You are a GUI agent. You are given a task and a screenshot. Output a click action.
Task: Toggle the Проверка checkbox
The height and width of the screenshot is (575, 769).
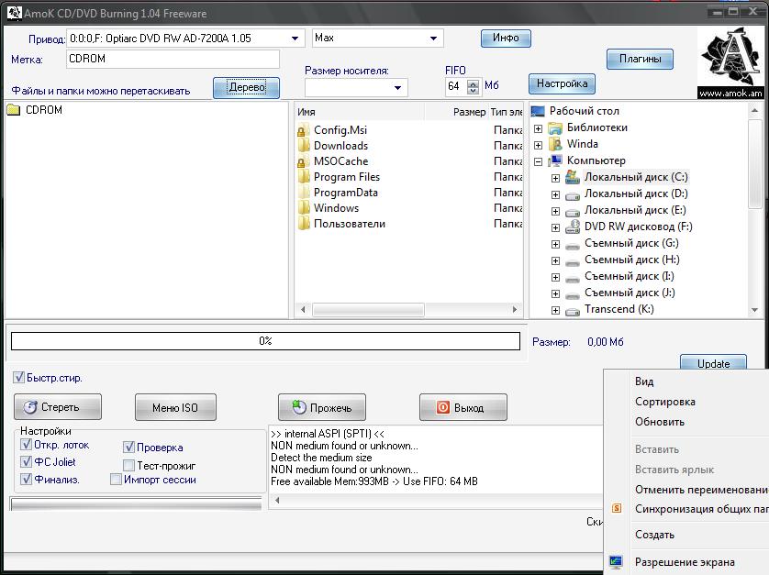[128, 447]
